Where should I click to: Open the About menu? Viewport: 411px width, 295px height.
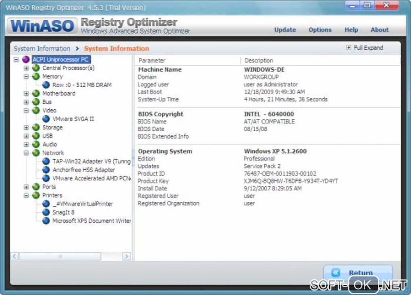point(379,29)
